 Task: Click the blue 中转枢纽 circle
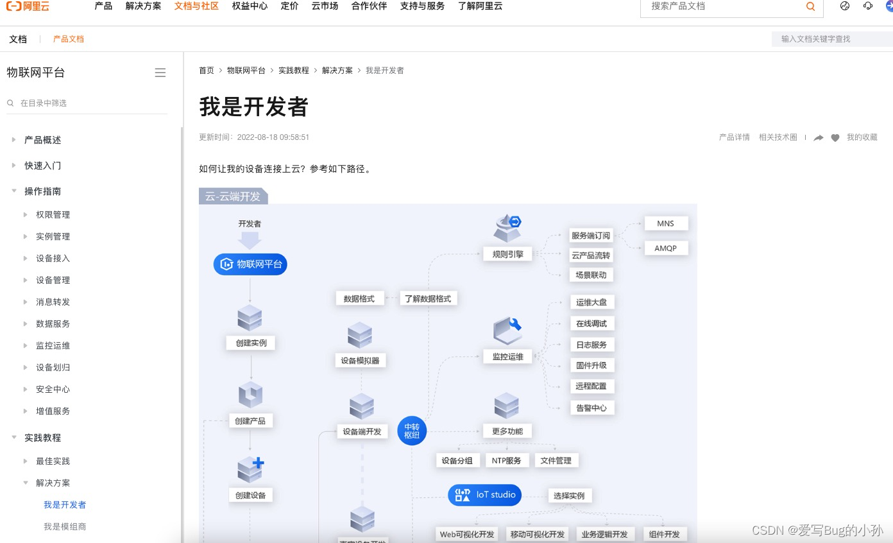tap(412, 431)
